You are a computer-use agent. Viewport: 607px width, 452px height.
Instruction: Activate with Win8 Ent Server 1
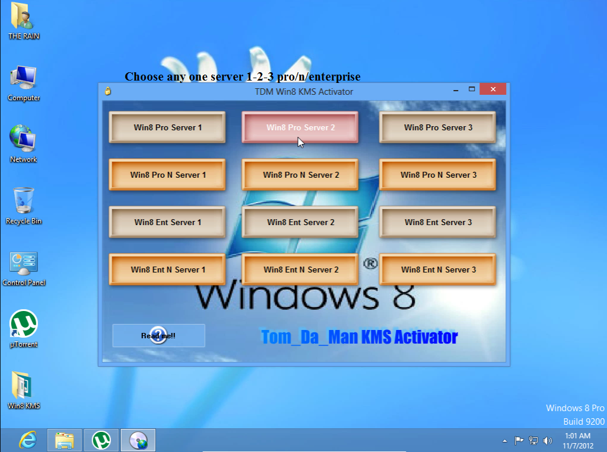coord(167,222)
